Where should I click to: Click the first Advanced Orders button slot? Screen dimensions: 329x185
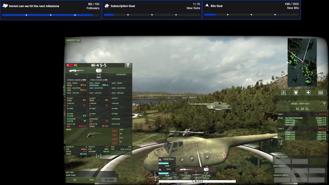pos(282,180)
